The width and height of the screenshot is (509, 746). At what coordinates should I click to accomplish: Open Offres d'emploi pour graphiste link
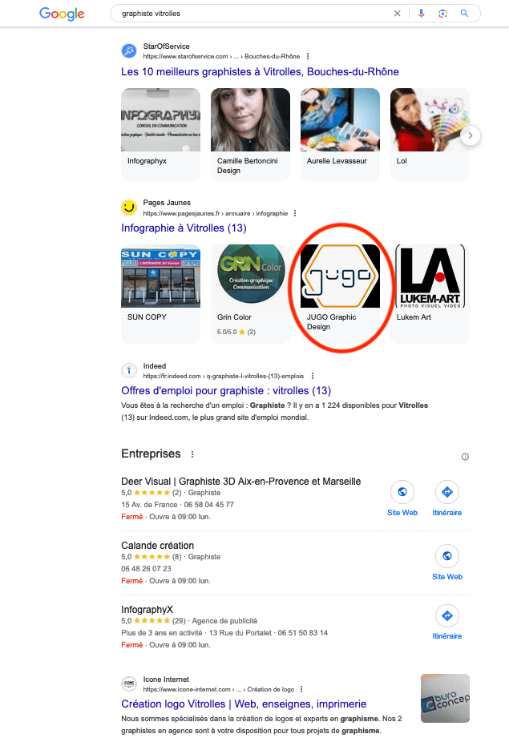[x=226, y=390]
